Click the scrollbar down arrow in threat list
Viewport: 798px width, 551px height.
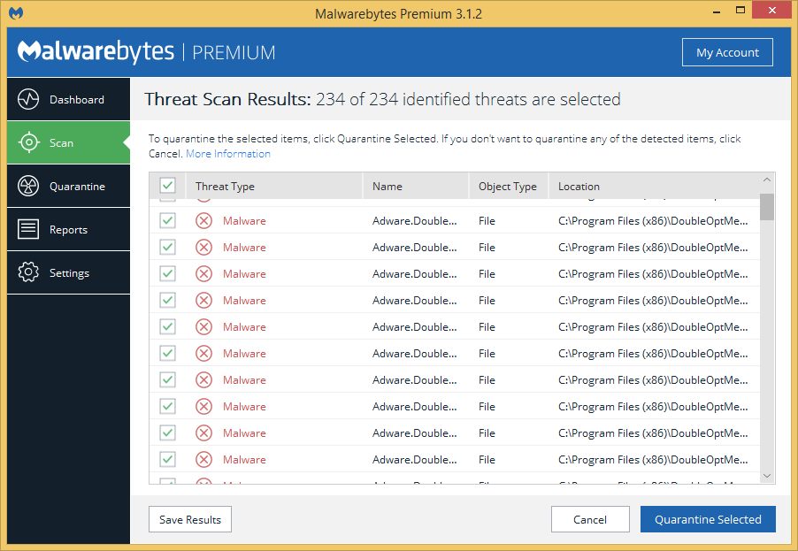(x=767, y=476)
